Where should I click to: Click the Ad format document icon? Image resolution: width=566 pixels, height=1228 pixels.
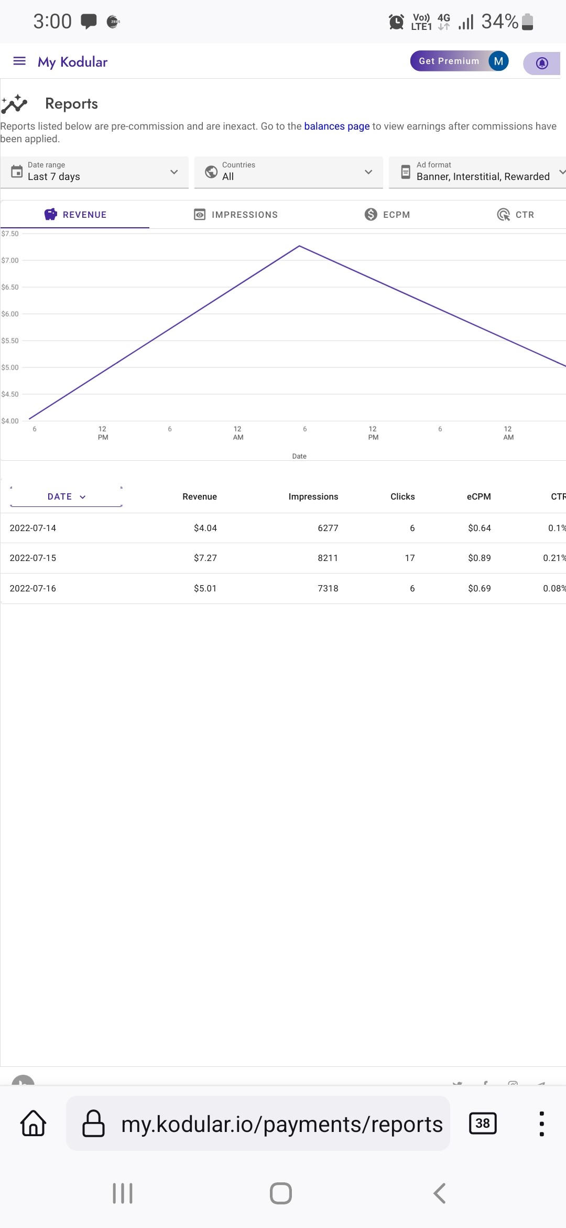point(406,172)
